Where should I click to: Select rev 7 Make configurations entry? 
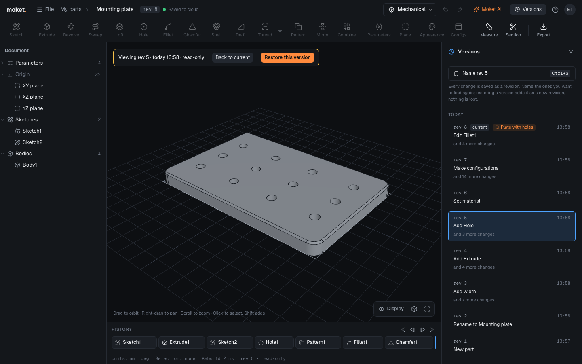tap(512, 168)
